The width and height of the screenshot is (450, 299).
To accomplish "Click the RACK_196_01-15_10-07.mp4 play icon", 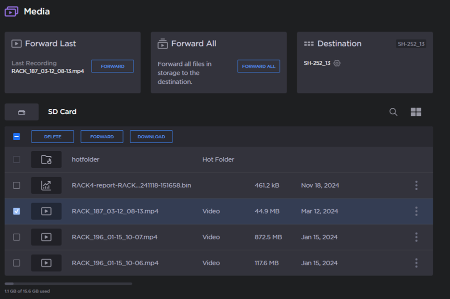I will pyautogui.click(x=46, y=238).
